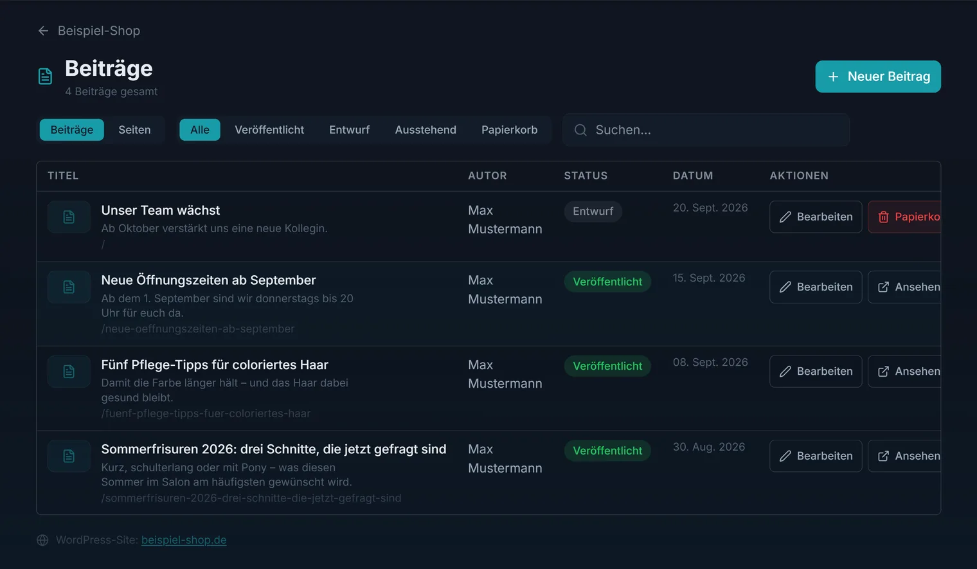Image resolution: width=977 pixels, height=569 pixels.
Task: Focus the Suchen... search field
Action: (x=706, y=130)
